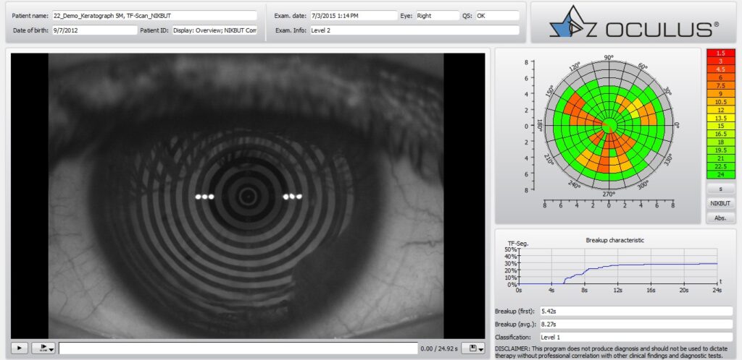Select the Classification Level 1 field
This screenshot has height=360, width=742.
635,338
